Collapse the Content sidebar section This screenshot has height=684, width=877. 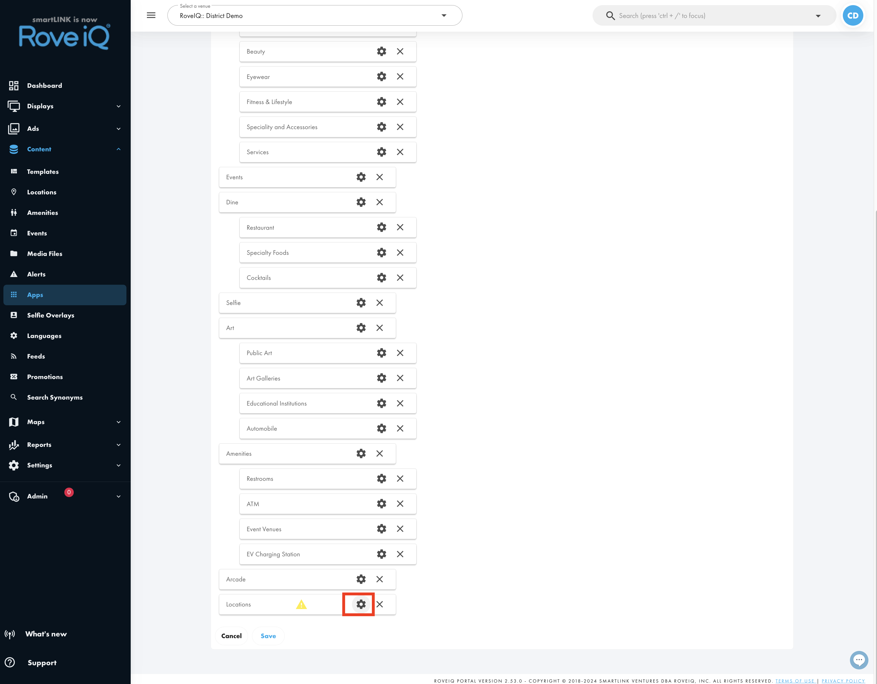point(65,149)
